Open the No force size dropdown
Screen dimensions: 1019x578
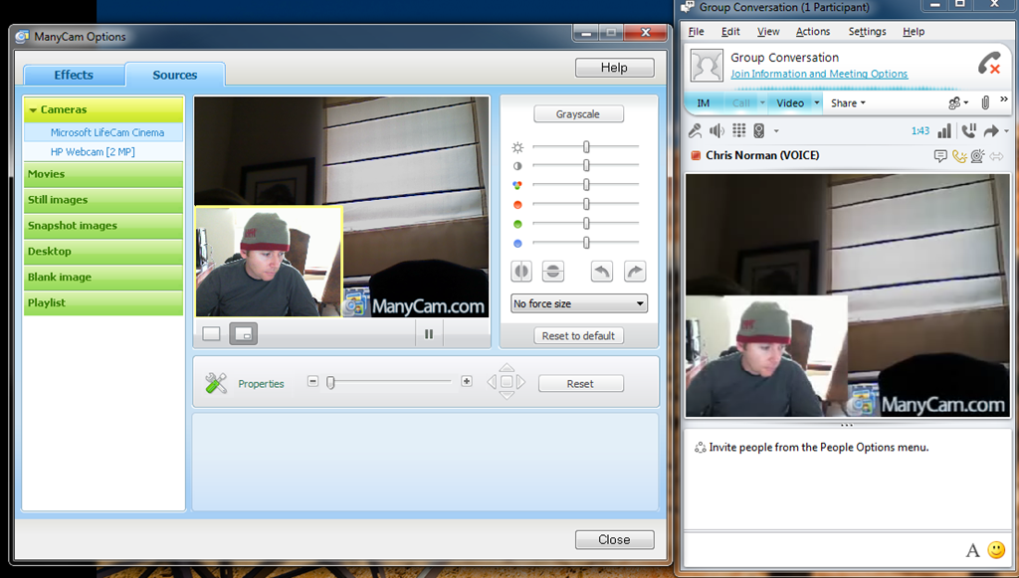[x=579, y=303]
